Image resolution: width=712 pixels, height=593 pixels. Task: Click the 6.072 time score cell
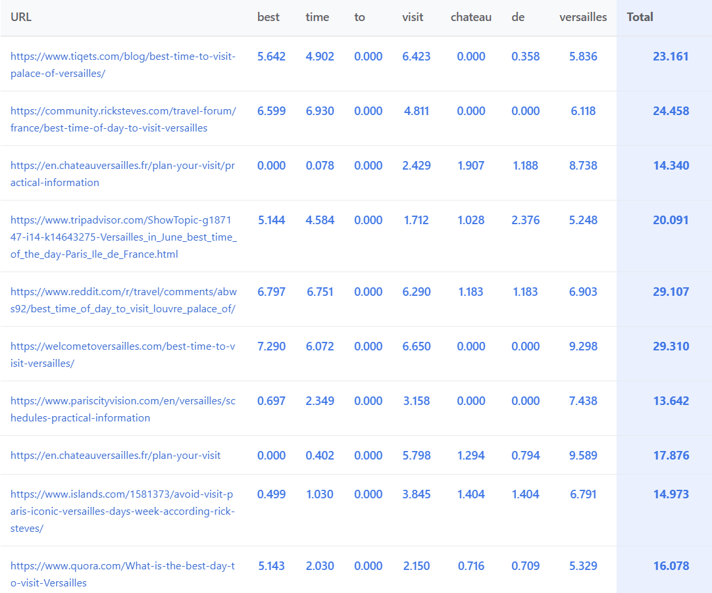coord(320,346)
